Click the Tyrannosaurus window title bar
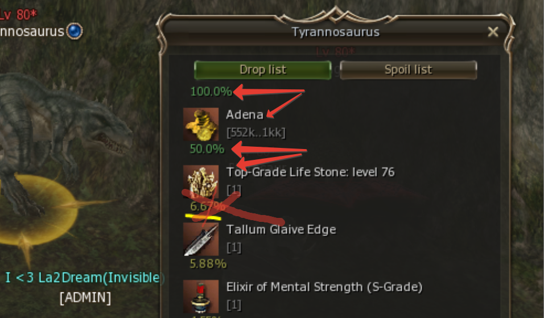Screen dimensions: 544x318 [x=336, y=32]
